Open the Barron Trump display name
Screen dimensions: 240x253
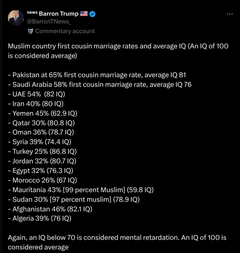coord(59,14)
